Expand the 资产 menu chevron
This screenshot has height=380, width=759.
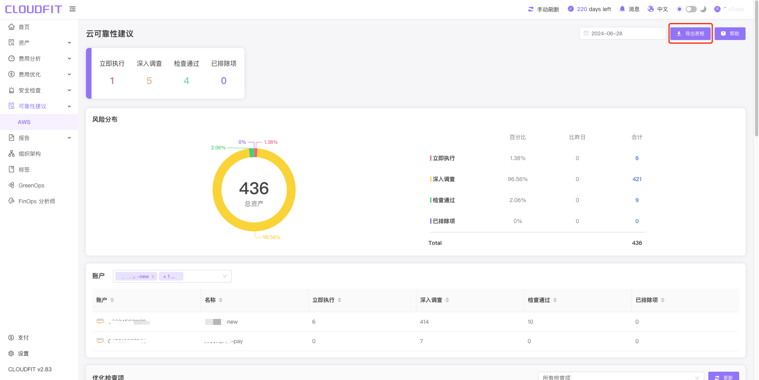(x=69, y=43)
